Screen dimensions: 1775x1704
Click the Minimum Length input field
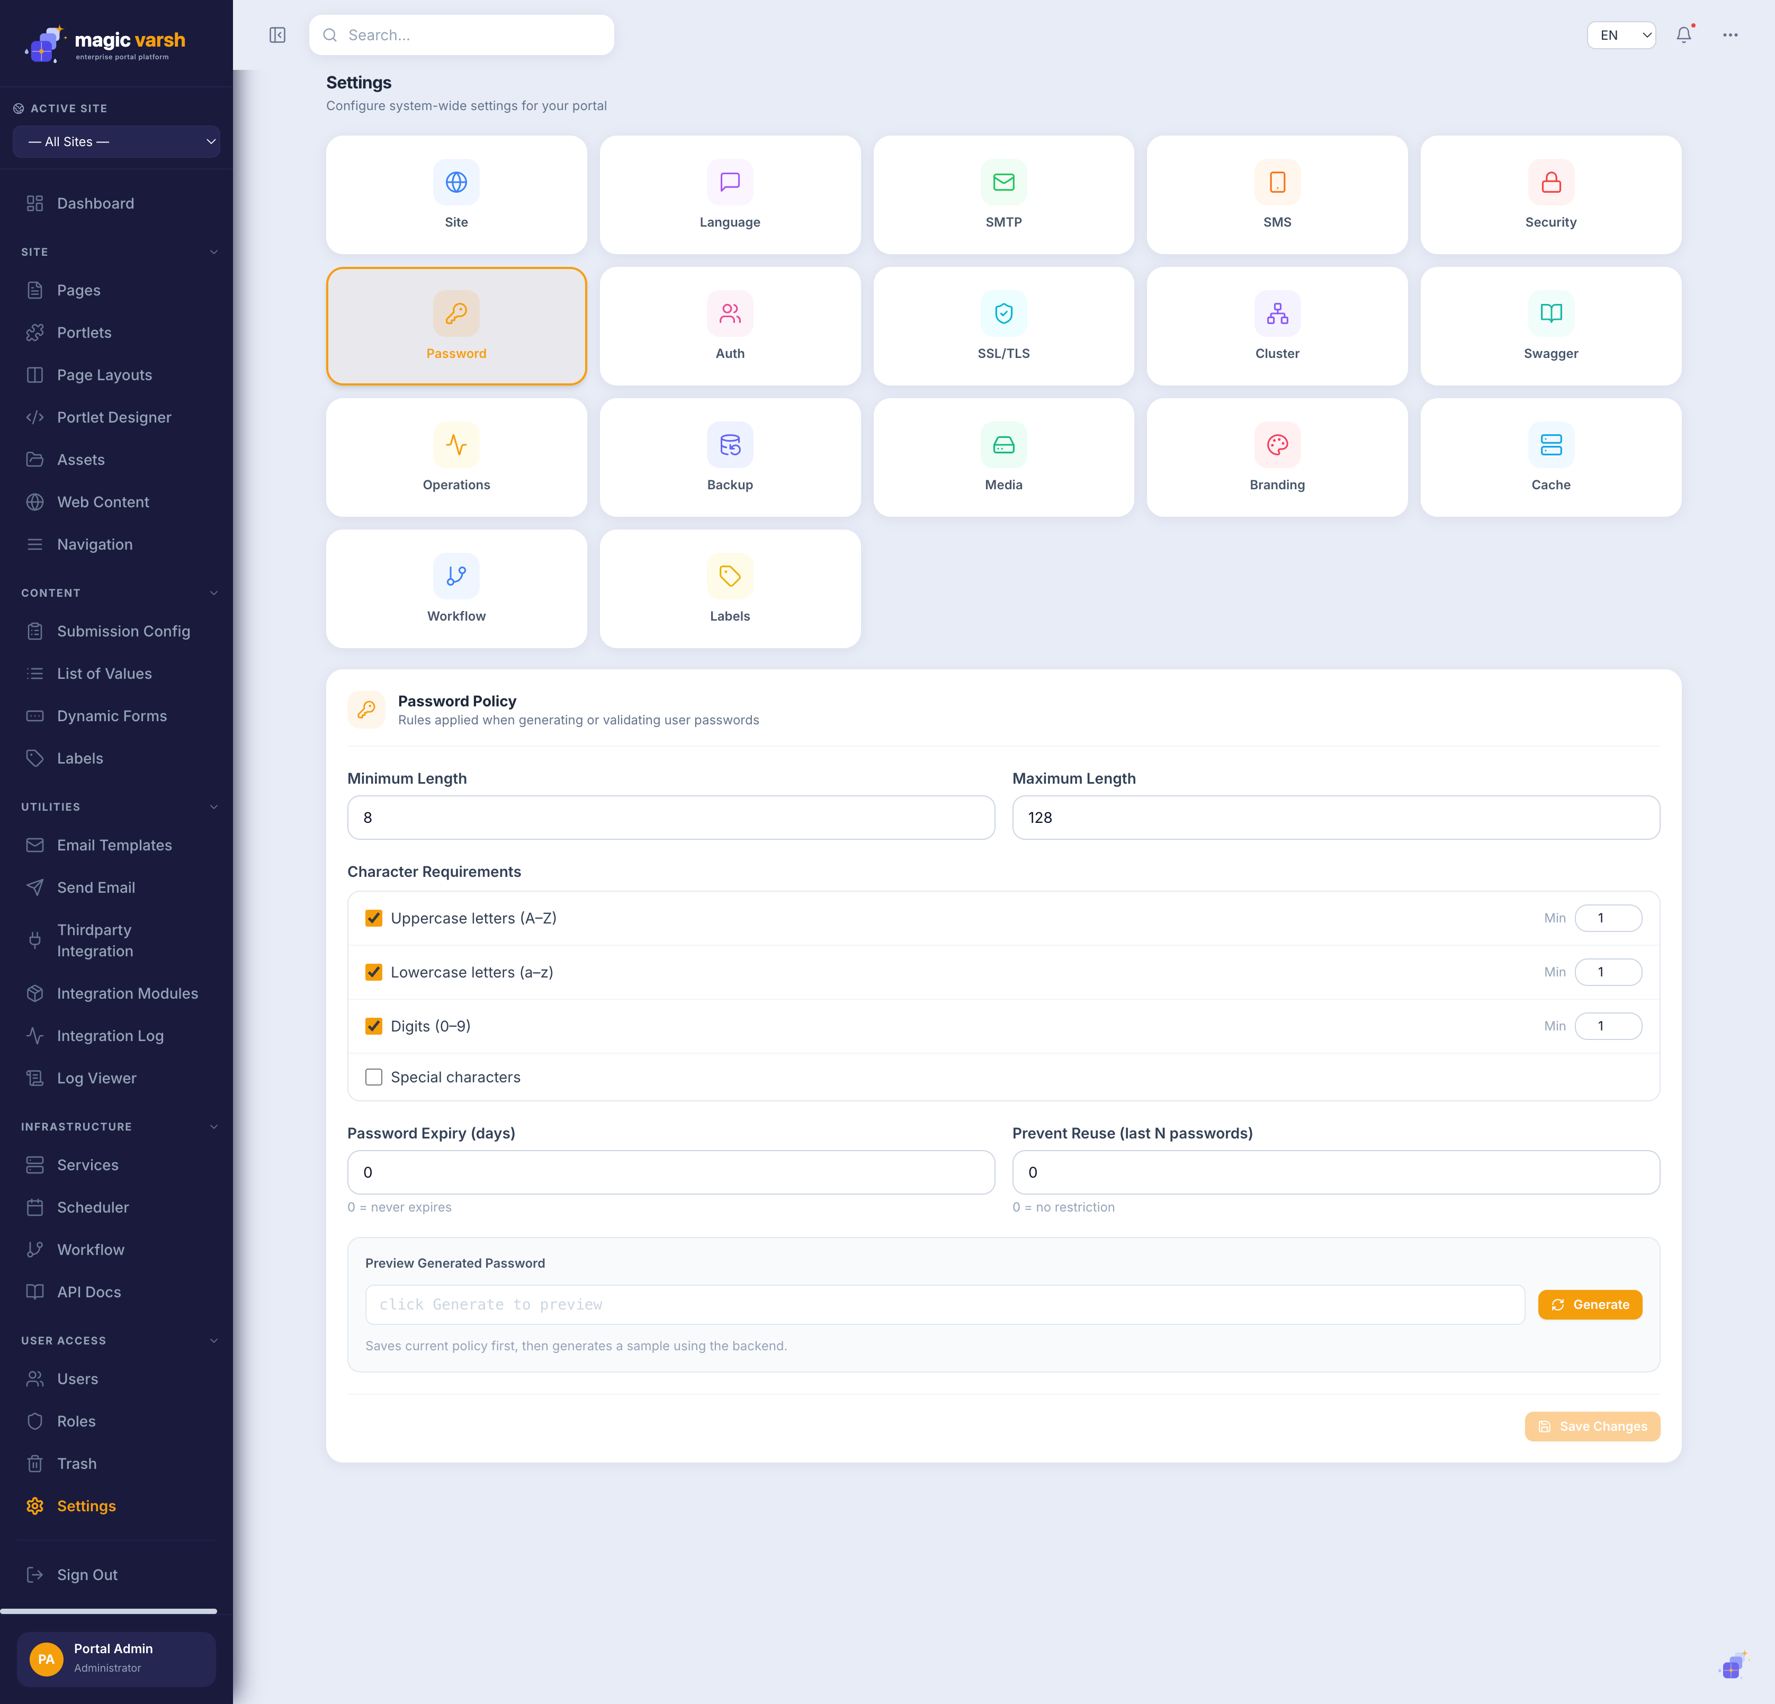(x=671, y=818)
